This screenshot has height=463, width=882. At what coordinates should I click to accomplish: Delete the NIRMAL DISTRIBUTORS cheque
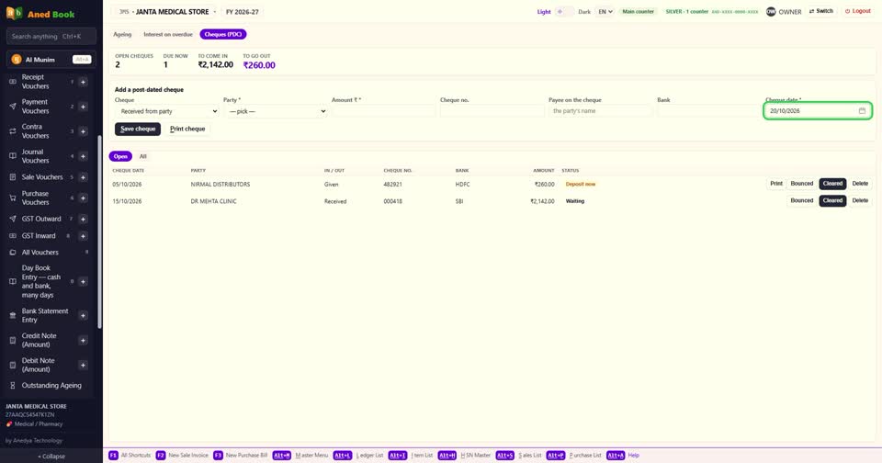[860, 184]
